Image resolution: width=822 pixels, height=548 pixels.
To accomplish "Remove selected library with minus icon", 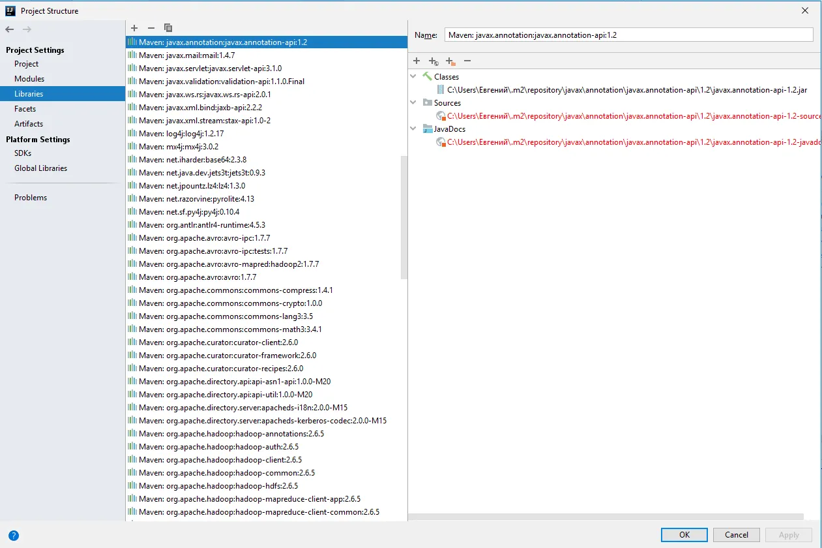I will 151,28.
